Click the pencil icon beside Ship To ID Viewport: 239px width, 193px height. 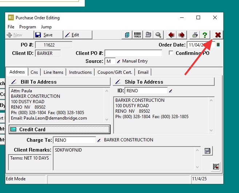coord(171,91)
